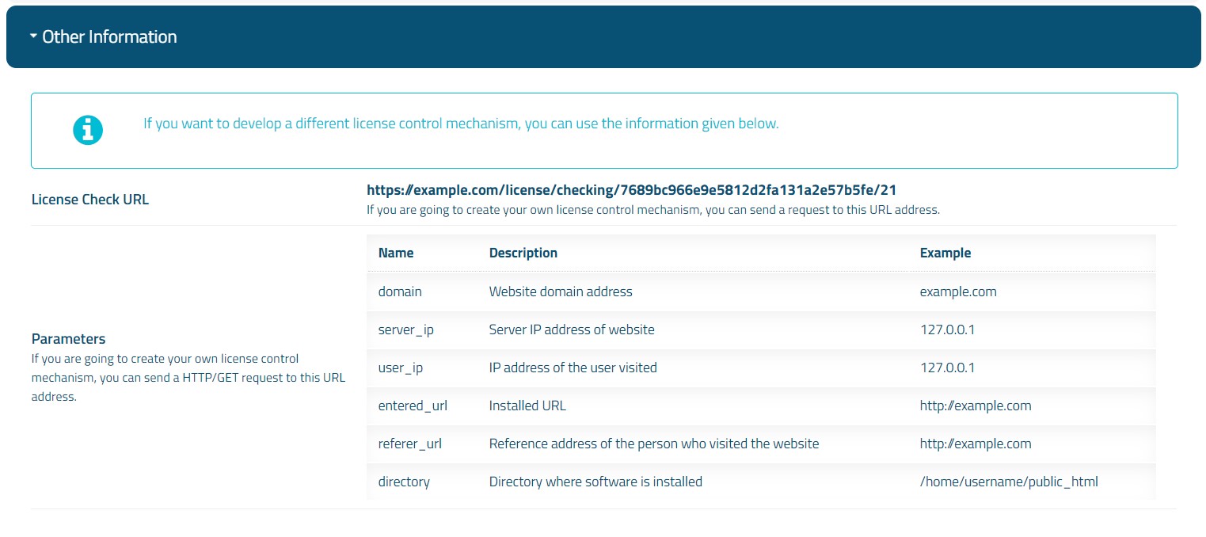The height and width of the screenshot is (537, 1206).
Task: Select the server_ip parameter name
Action: [406, 329]
